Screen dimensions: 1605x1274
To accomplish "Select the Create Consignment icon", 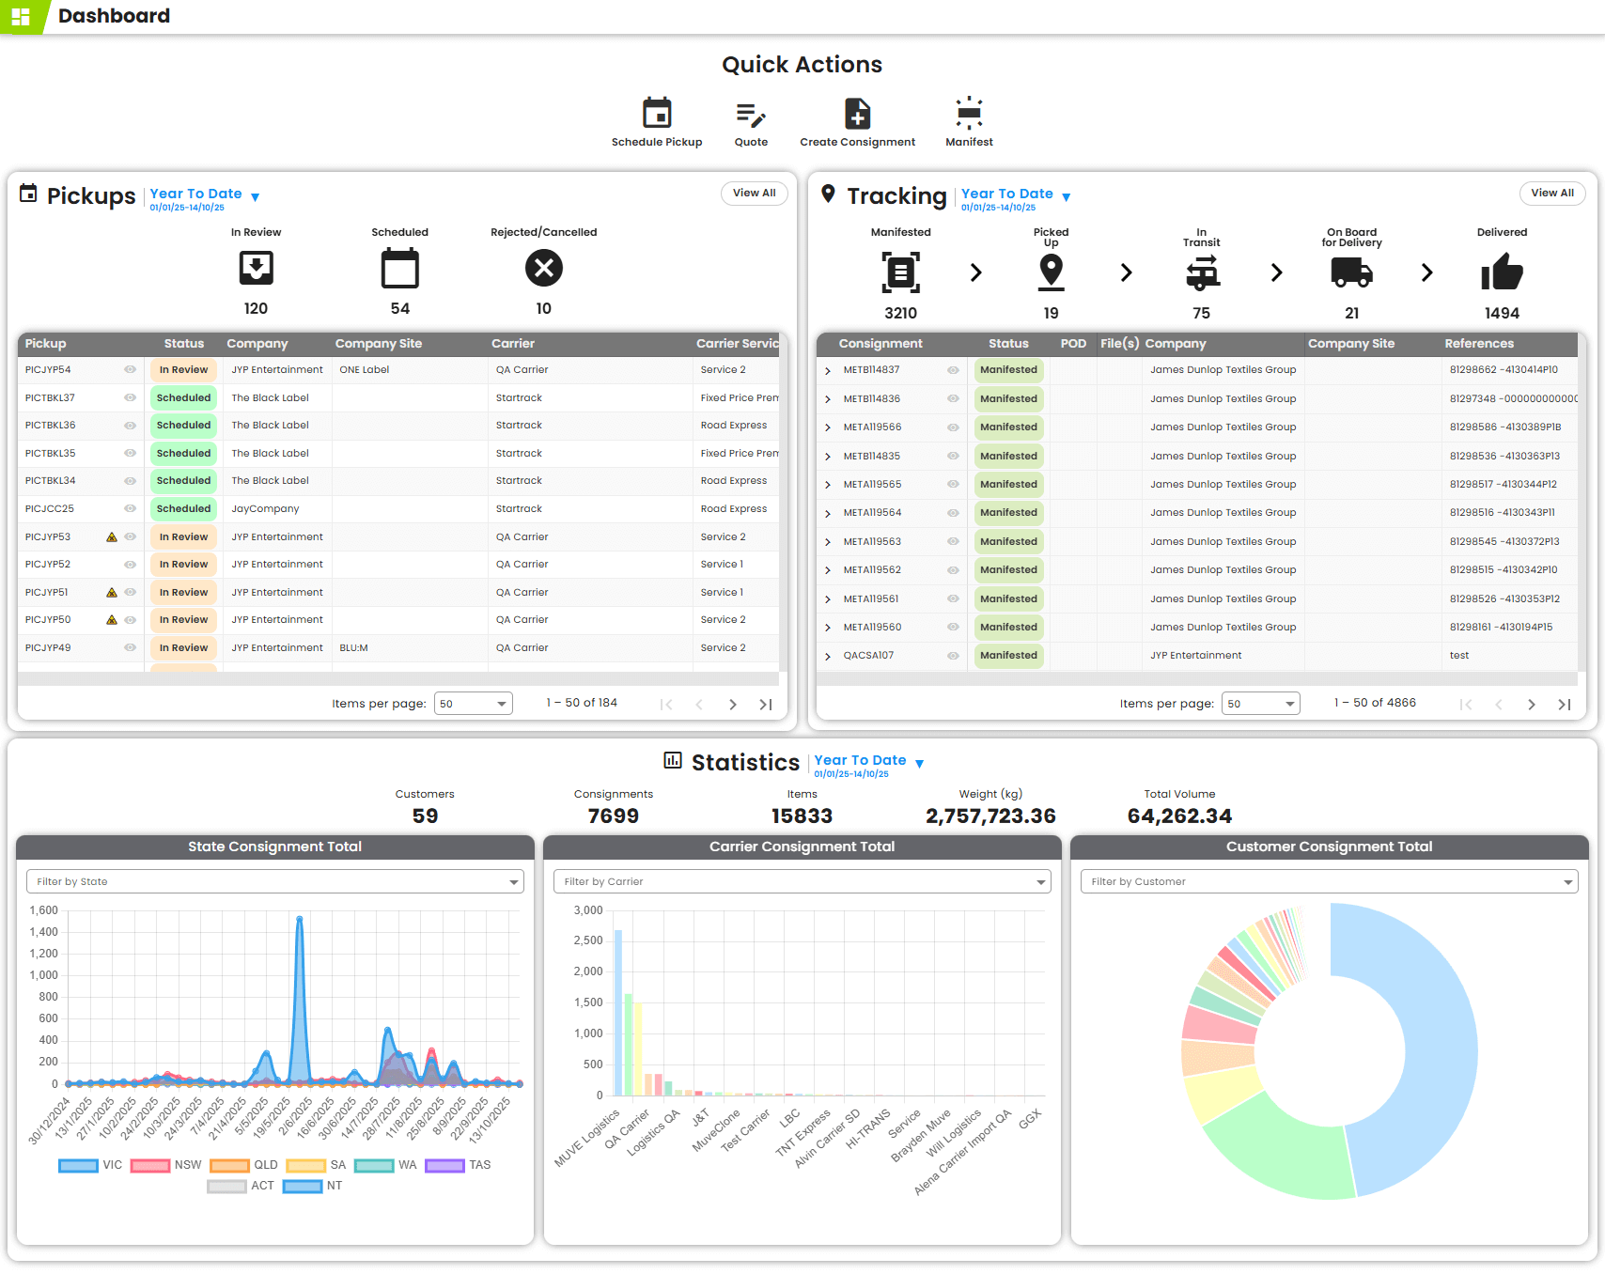I will (857, 115).
